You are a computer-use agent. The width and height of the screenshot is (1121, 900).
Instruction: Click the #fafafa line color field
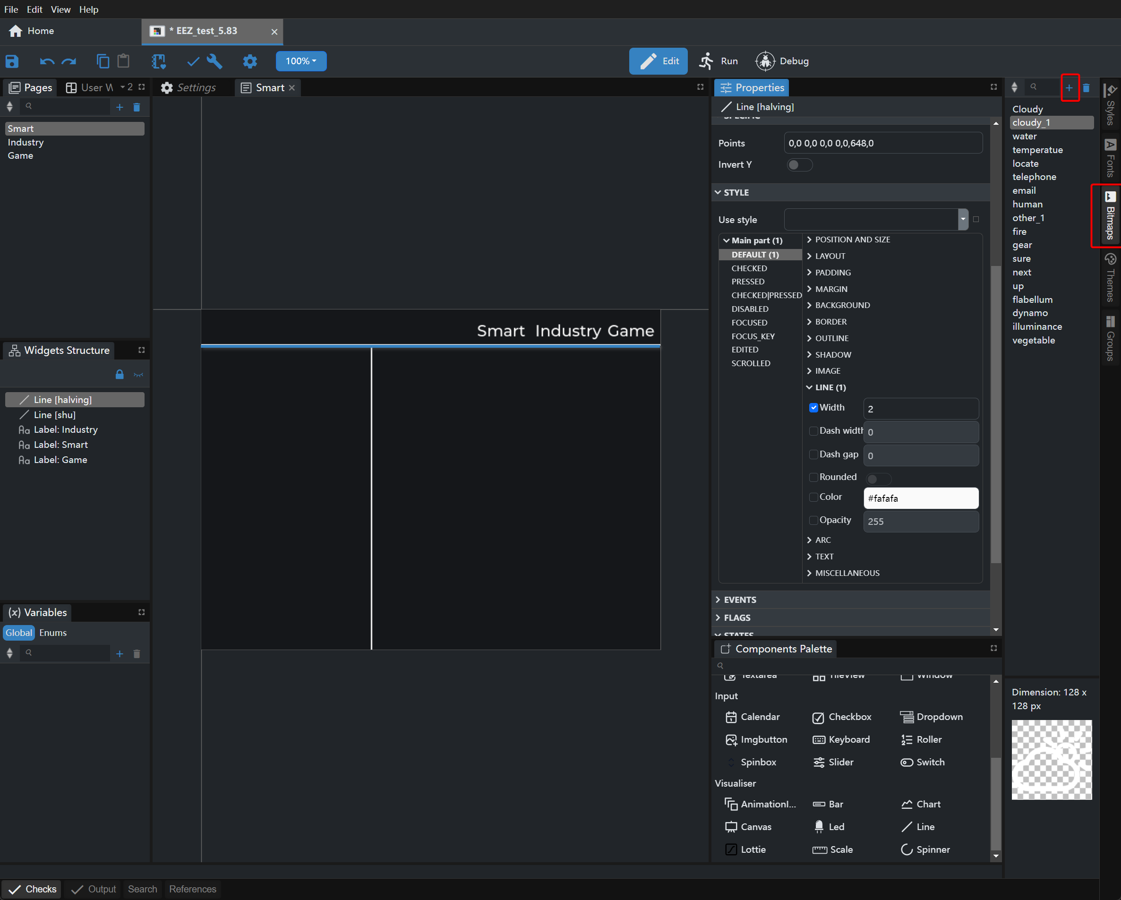920,498
